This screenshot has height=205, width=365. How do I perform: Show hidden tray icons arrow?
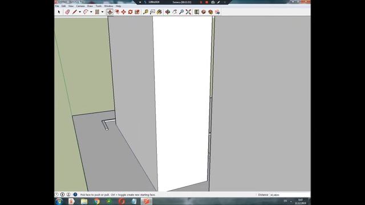click(x=291, y=201)
